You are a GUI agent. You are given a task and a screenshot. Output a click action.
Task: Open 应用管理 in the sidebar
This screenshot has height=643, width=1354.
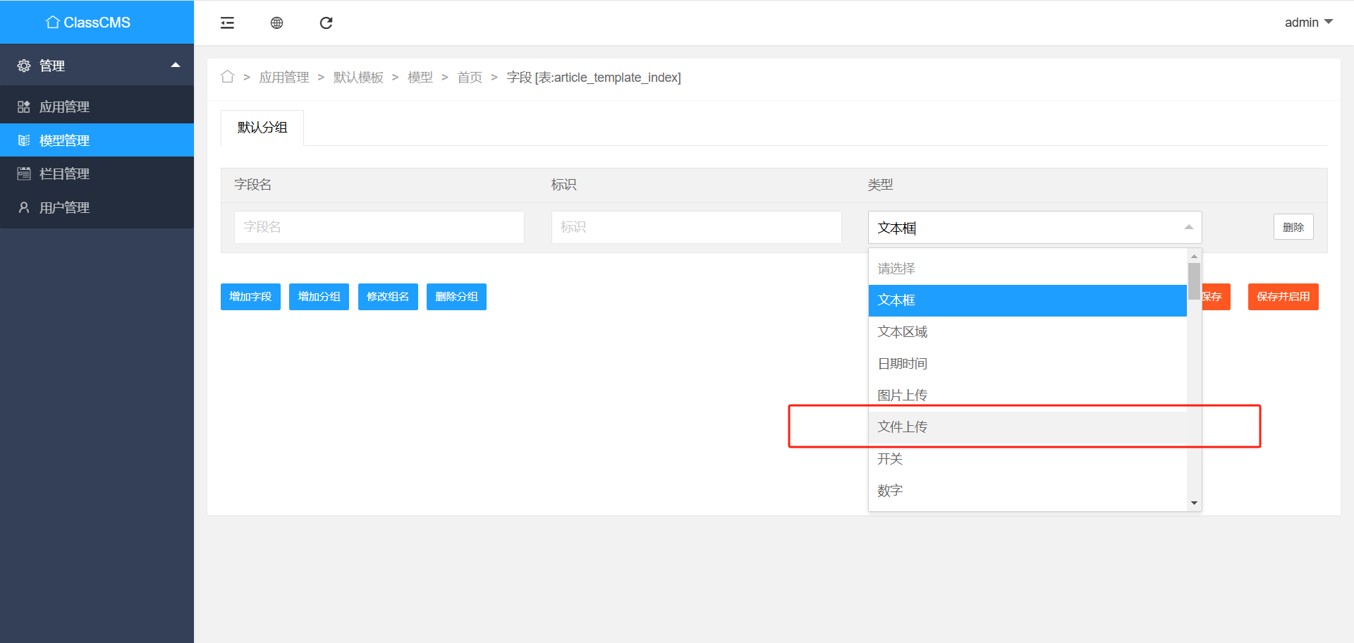(64, 106)
